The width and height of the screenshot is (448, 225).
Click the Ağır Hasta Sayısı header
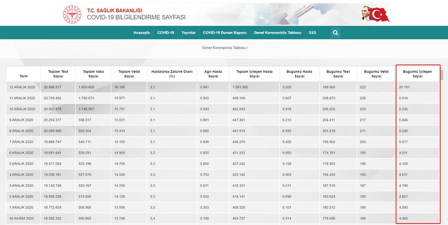[x=213, y=74]
